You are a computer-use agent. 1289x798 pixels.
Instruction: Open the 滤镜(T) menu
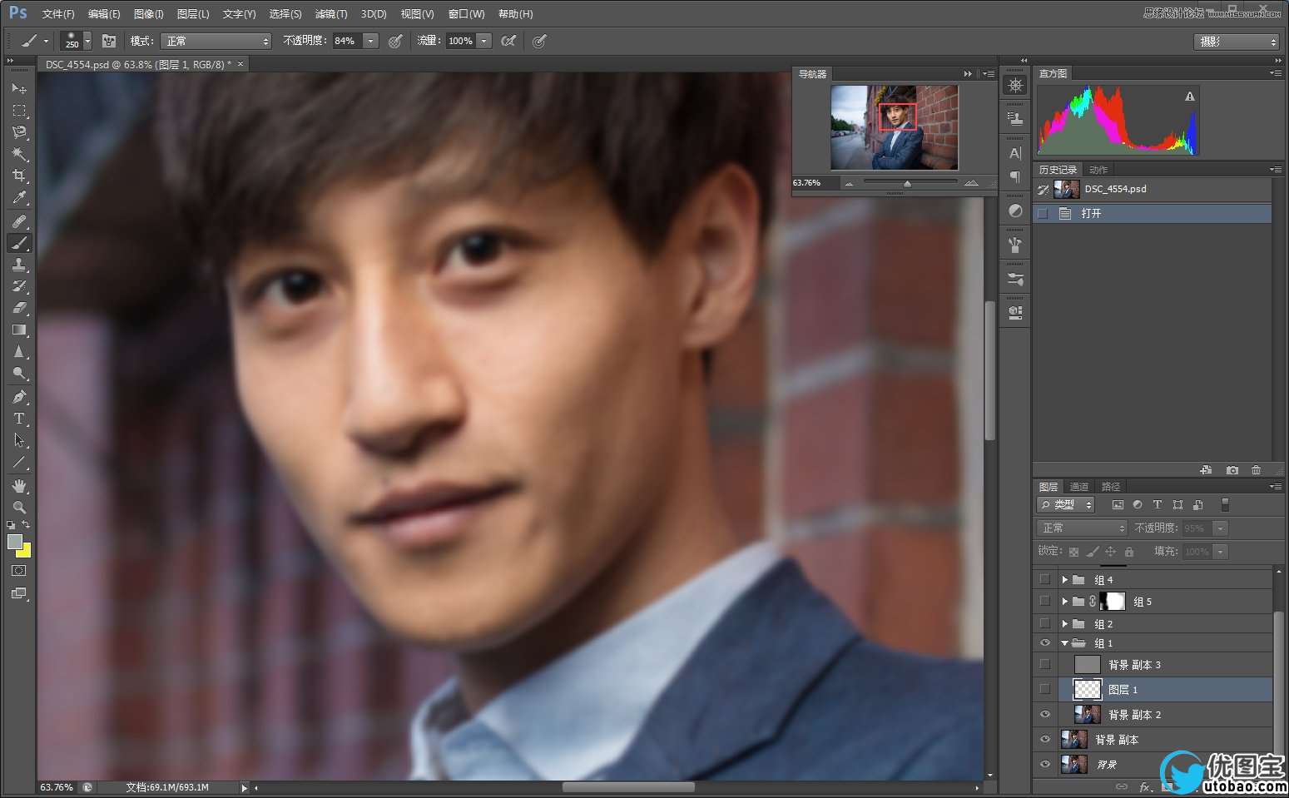point(331,14)
